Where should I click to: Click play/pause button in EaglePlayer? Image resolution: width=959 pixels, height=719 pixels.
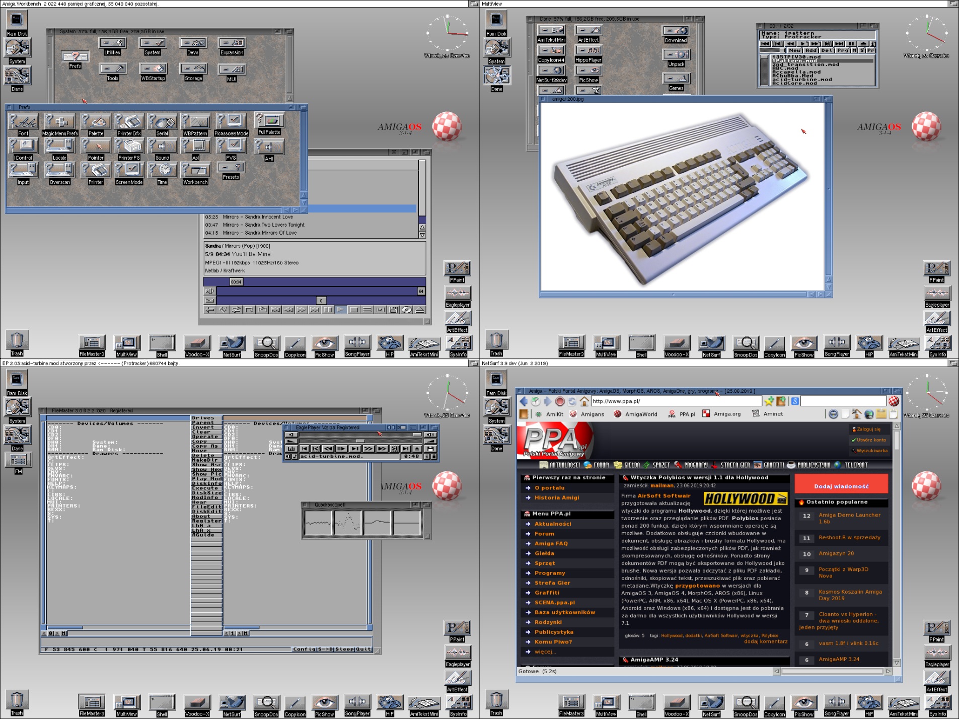341,448
